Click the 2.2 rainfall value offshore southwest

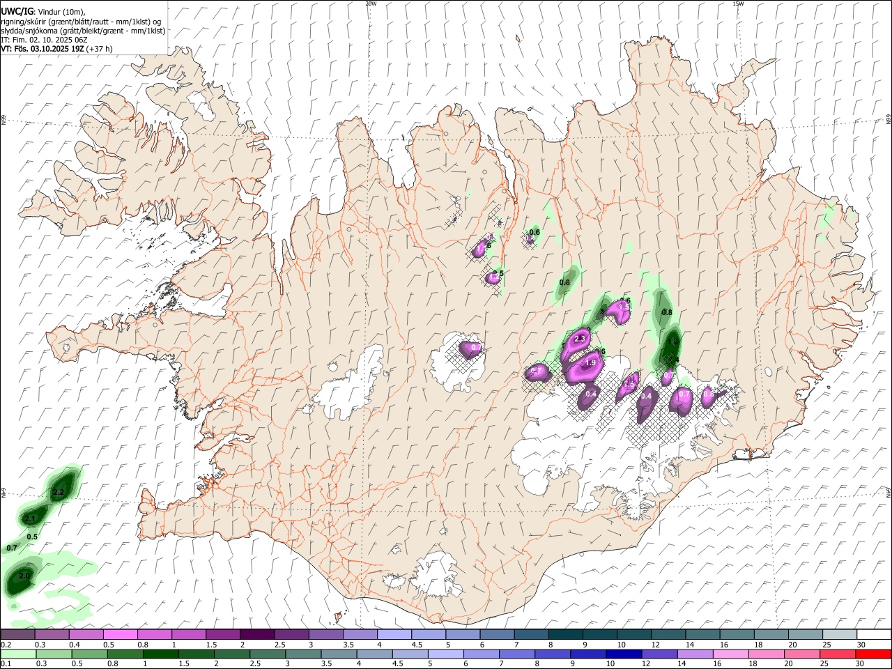click(59, 493)
